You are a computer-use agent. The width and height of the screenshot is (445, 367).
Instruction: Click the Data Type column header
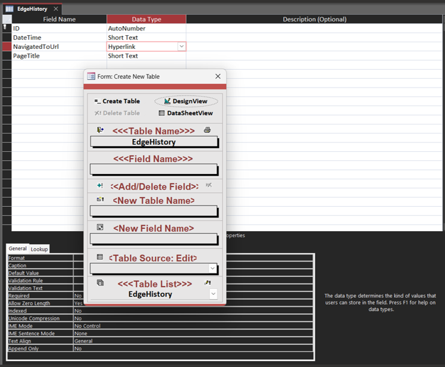tap(146, 19)
